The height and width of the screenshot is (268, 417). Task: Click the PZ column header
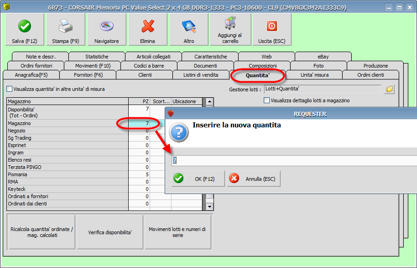(139, 101)
